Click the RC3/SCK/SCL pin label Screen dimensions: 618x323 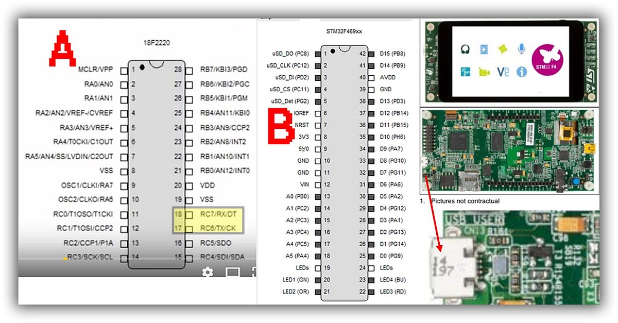[90, 257]
